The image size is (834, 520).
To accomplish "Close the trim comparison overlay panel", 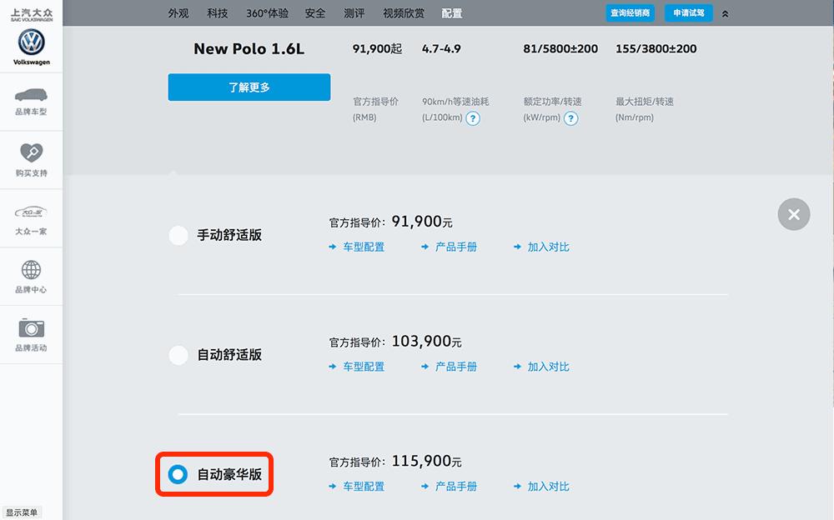I will (x=793, y=214).
